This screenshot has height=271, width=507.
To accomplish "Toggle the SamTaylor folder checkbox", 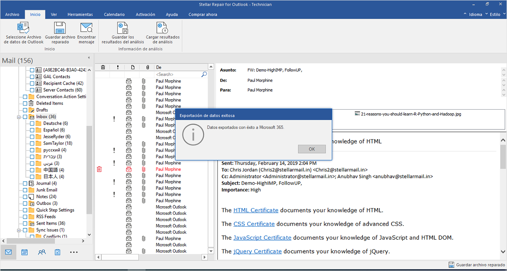I will [x=32, y=143].
